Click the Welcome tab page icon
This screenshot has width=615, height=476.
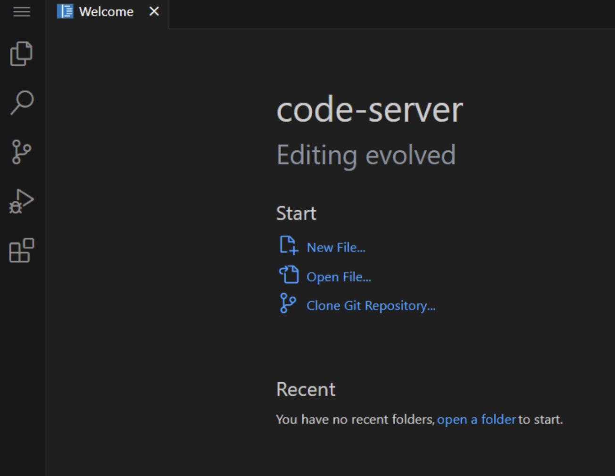click(x=65, y=11)
